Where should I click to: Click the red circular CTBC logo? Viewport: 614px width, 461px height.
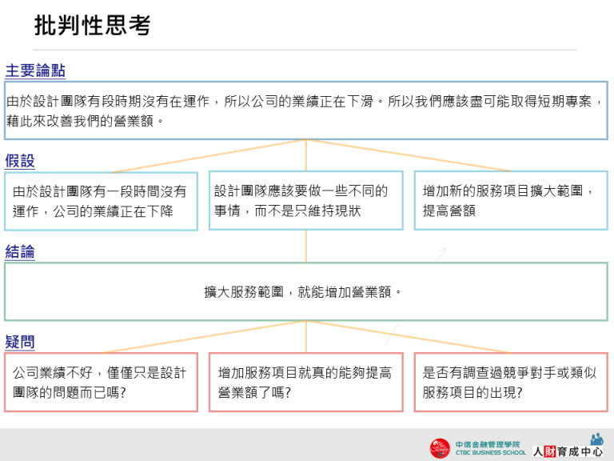(440, 448)
